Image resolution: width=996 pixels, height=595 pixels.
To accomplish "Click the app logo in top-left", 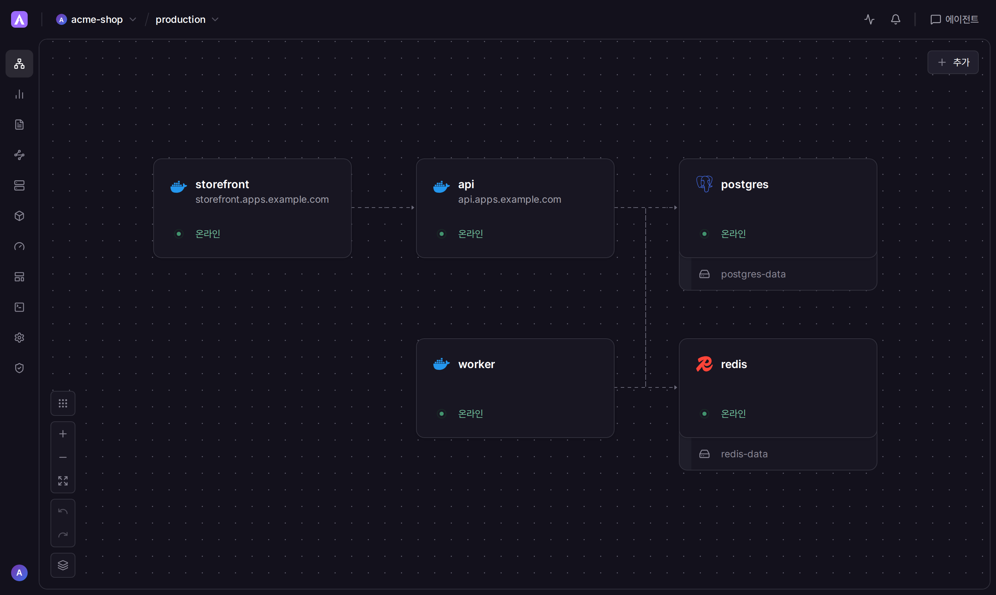I will click(x=19, y=19).
